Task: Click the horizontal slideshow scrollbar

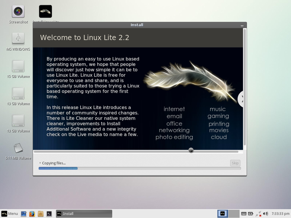Action: (x=136, y=152)
